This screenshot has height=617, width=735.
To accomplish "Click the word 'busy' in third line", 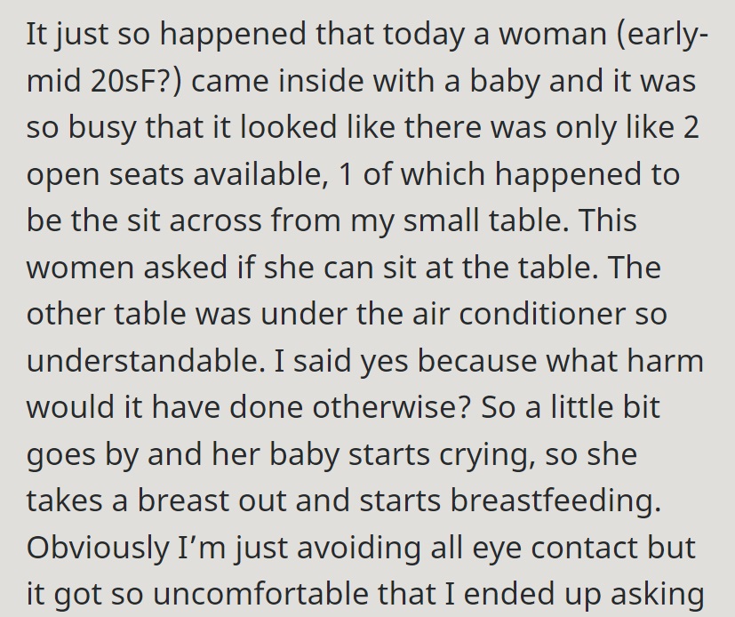I will point(102,129).
